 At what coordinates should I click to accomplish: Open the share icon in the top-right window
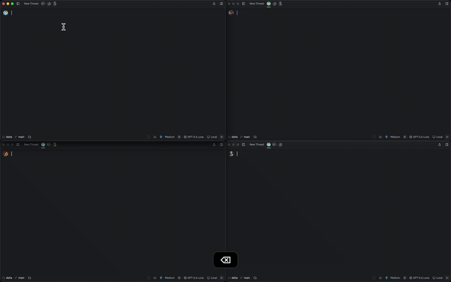(x=440, y=4)
